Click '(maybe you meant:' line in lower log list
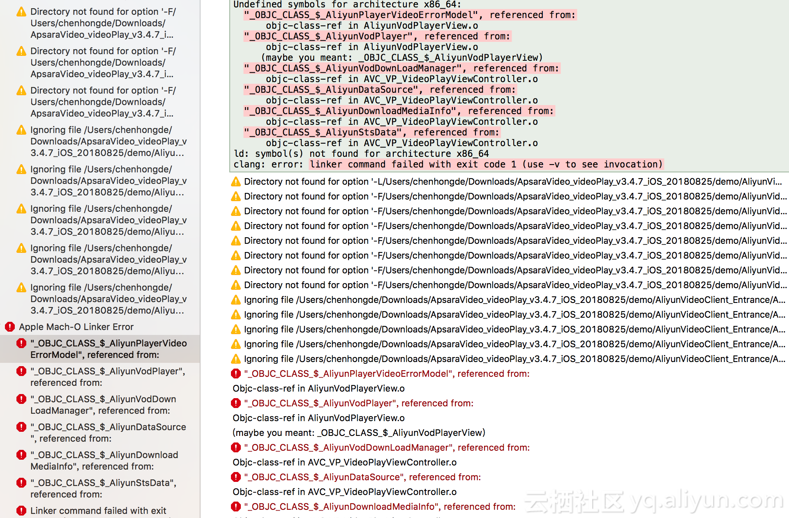Image resolution: width=789 pixels, height=518 pixels. coord(359,433)
